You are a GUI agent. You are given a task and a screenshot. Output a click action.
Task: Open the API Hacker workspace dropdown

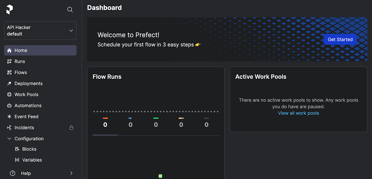pos(40,30)
